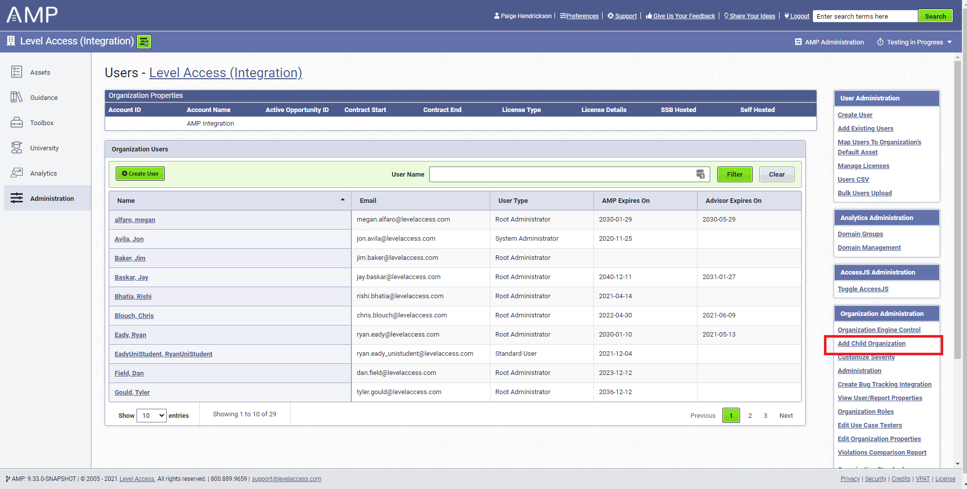967x489 pixels.
Task: Click Add Child Organization link
Action: pos(871,343)
